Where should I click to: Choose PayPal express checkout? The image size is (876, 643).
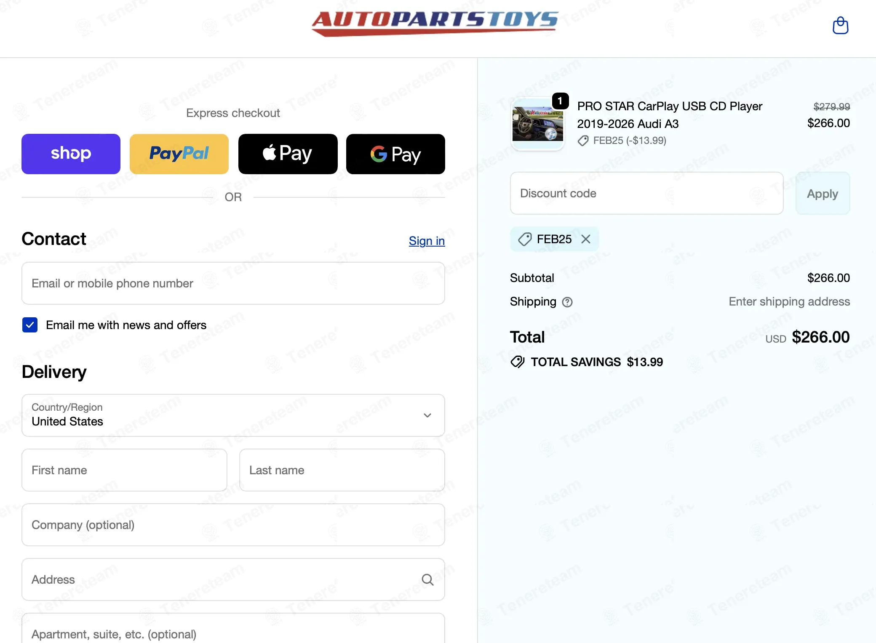179,154
